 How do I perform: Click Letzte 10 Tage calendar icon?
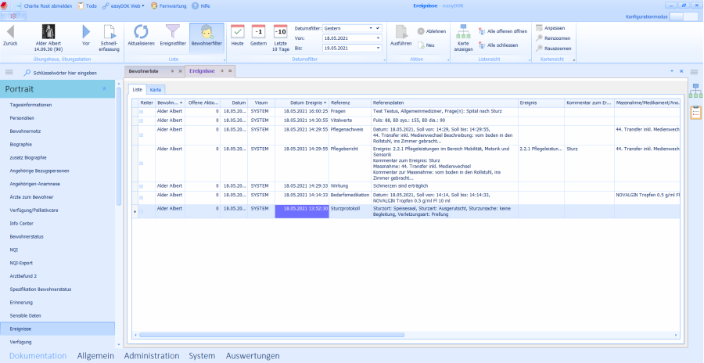(x=280, y=32)
